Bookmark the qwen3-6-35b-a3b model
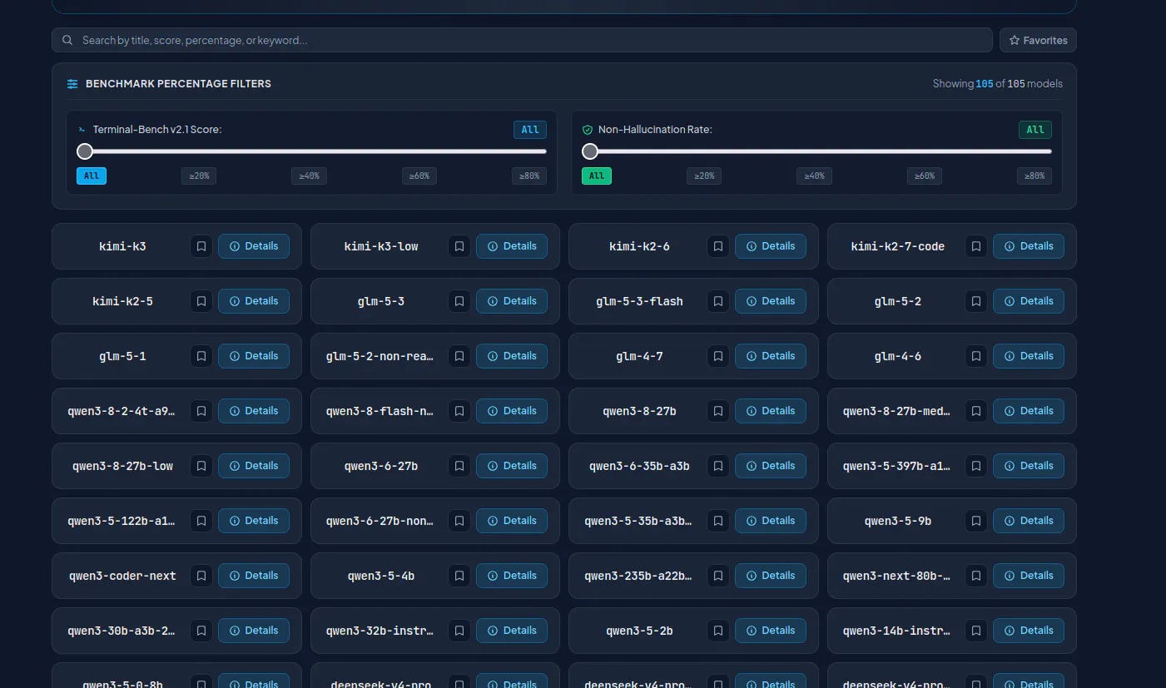 [x=718, y=466]
